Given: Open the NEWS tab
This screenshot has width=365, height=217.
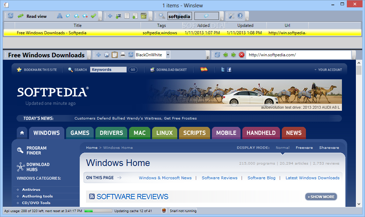Looking at the screenshot, I should coord(294,133).
